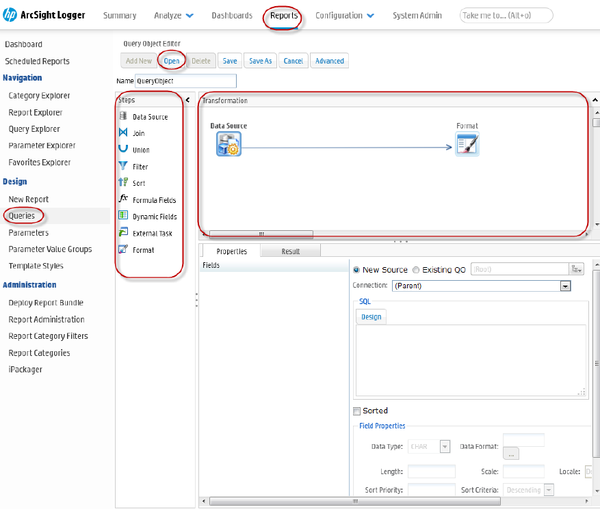The height and width of the screenshot is (509, 600).
Task: Open Template Styles
Action: point(36,266)
